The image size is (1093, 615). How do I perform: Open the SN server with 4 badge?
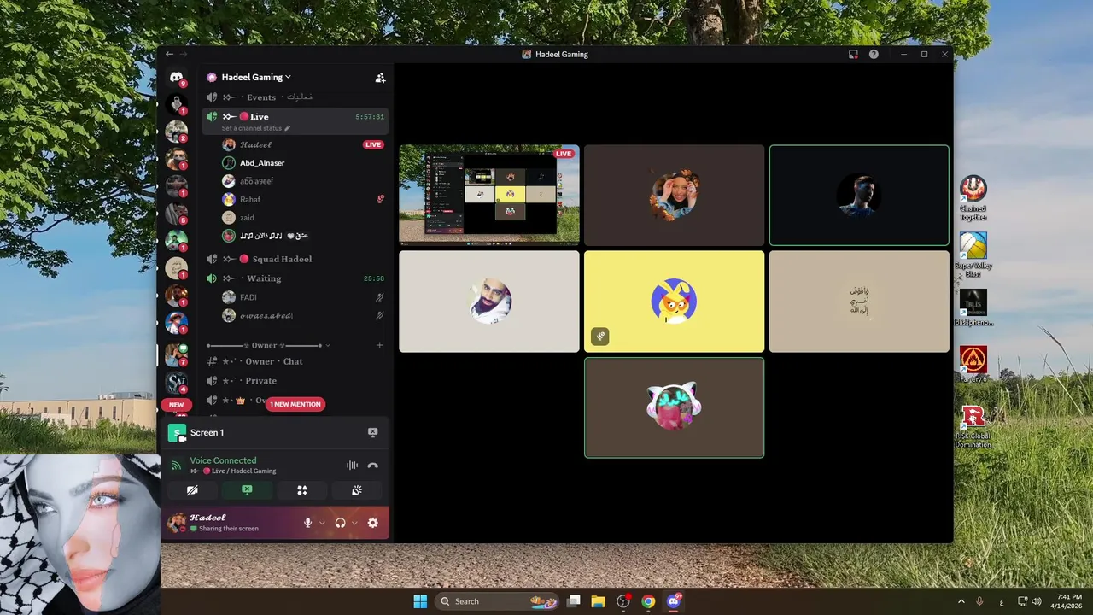[x=176, y=382]
